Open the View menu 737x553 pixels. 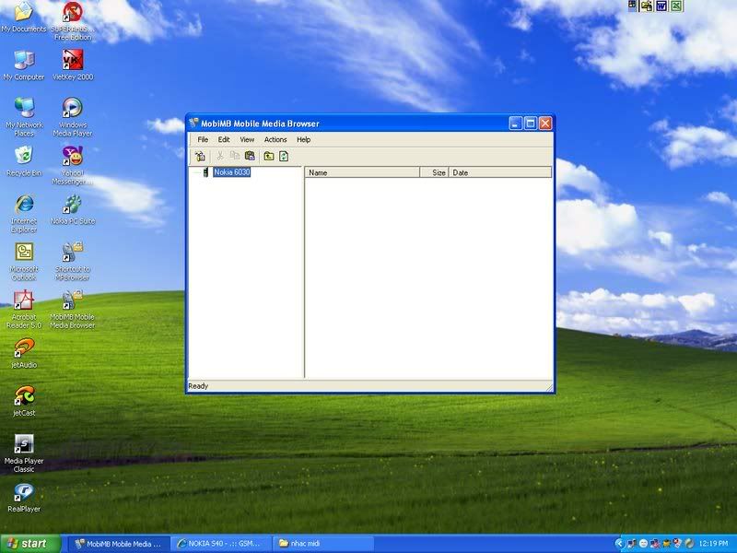pyautogui.click(x=247, y=139)
